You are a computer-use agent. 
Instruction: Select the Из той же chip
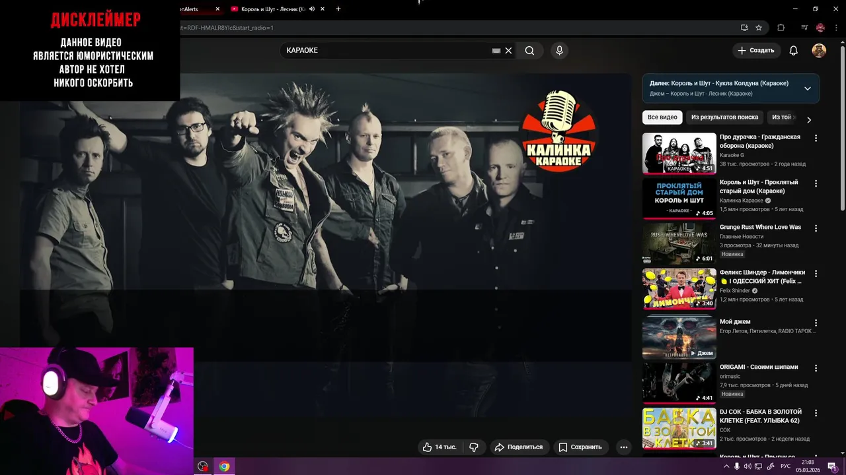pyautogui.click(x=782, y=117)
